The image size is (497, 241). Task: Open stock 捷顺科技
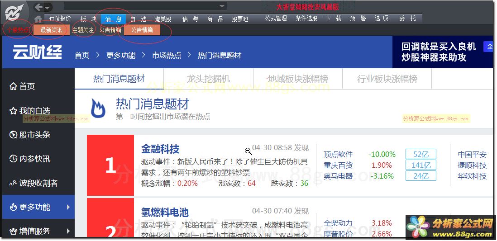coord(472,165)
